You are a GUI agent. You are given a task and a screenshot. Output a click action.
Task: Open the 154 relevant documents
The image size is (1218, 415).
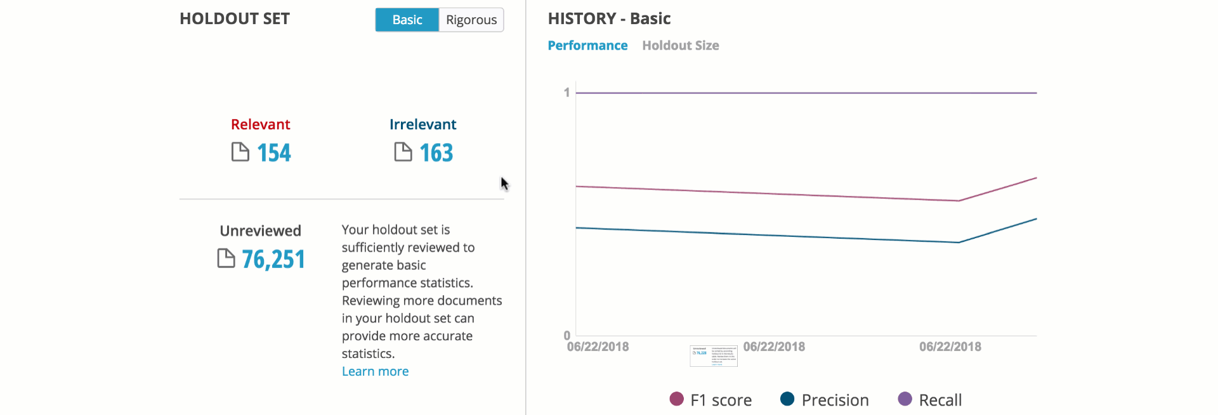tap(273, 153)
